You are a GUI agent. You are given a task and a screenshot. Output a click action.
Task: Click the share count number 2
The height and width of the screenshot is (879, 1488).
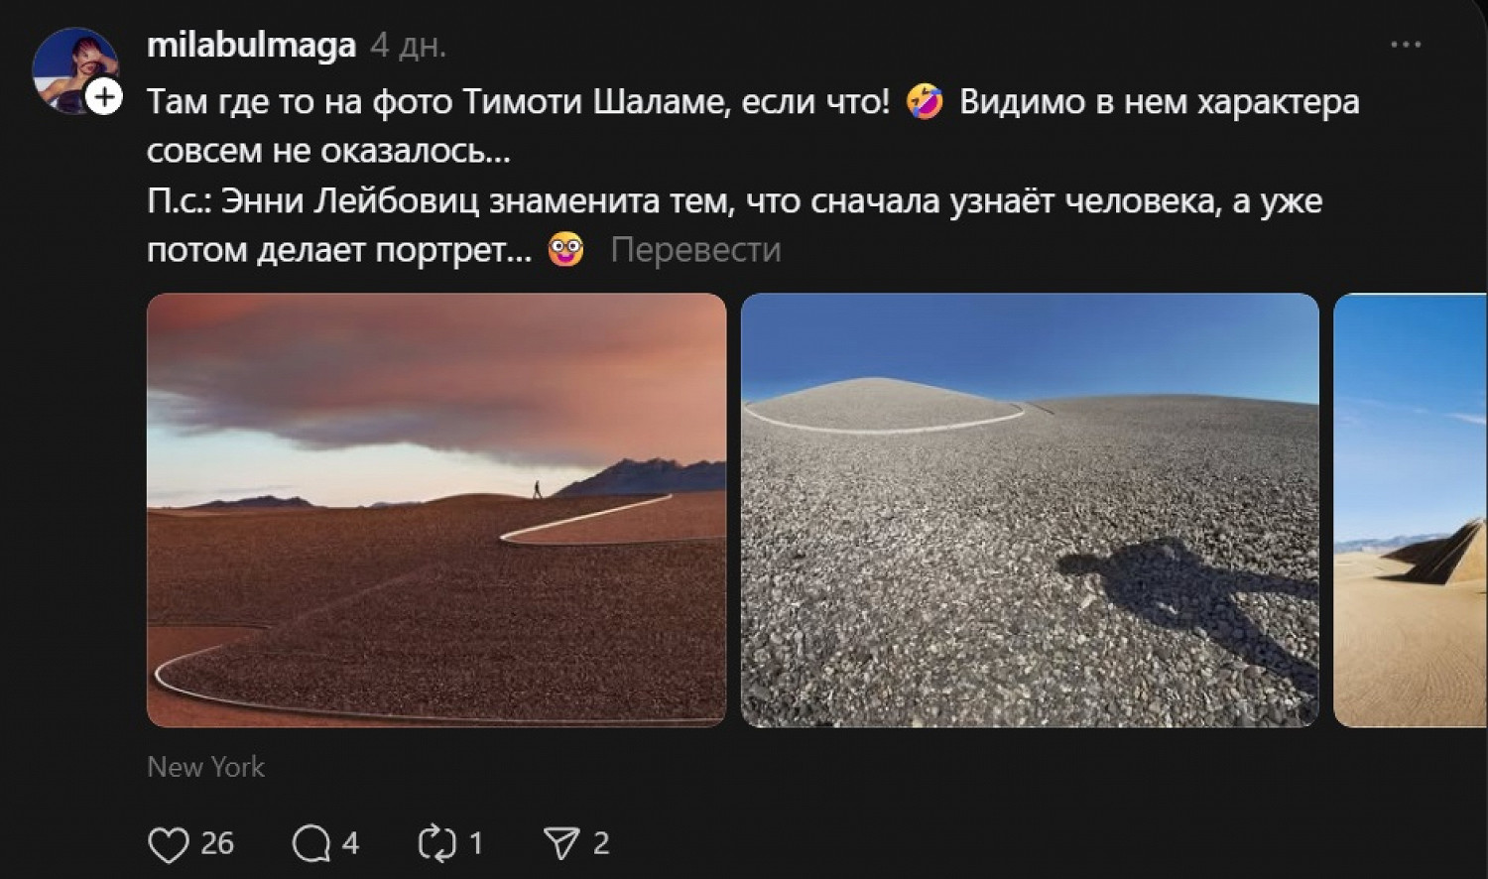[600, 844]
